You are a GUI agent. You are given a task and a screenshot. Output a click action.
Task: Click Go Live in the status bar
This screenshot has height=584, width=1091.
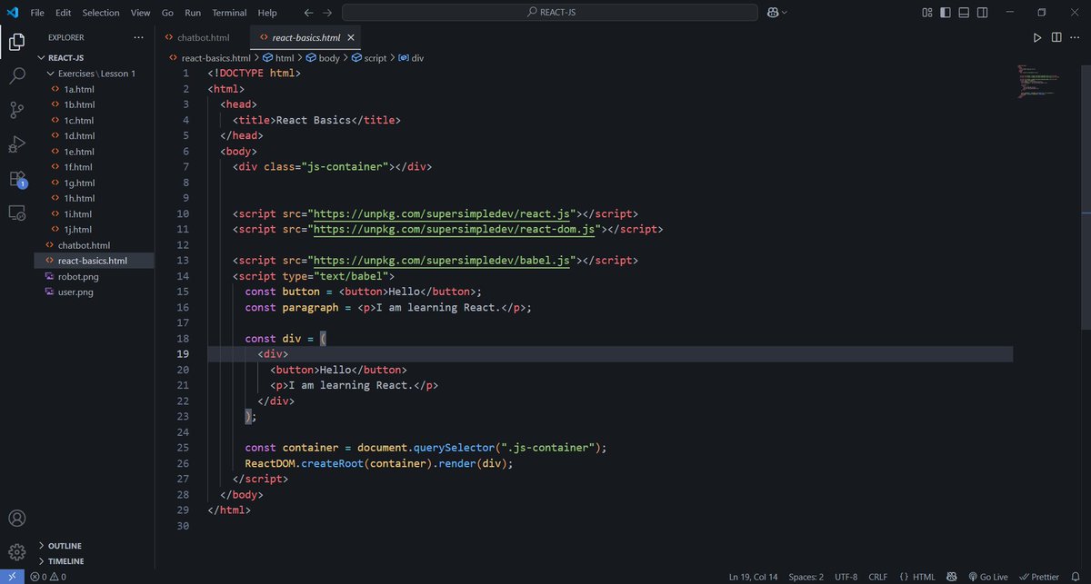pos(987,577)
